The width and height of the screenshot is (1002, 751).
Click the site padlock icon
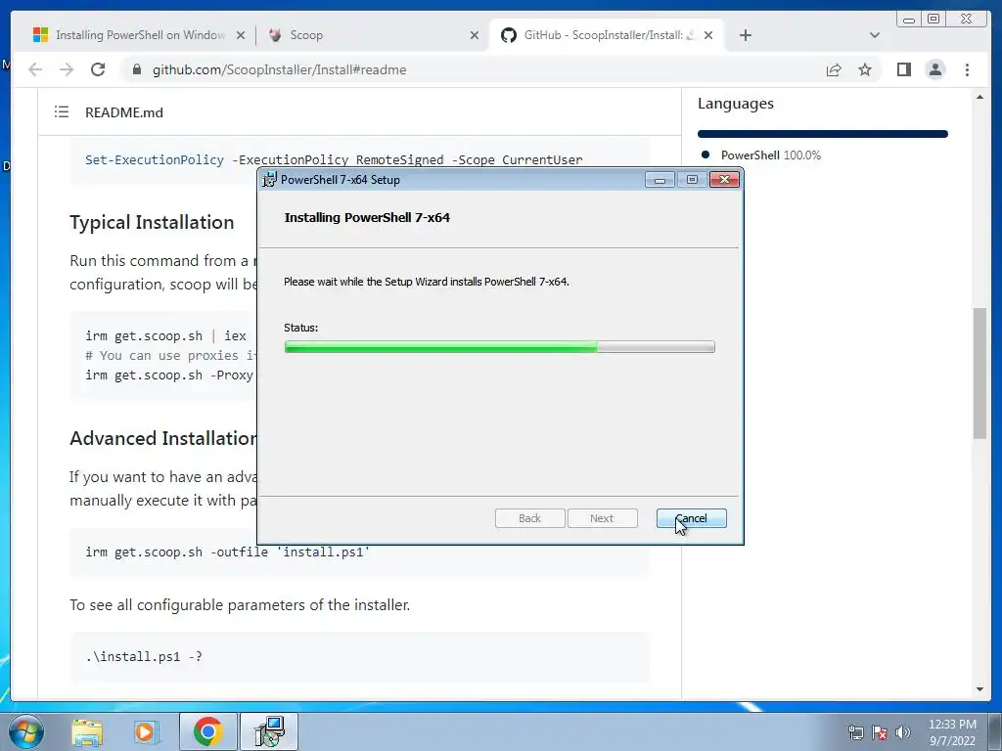pyautogui.click(x=136, y=69)
